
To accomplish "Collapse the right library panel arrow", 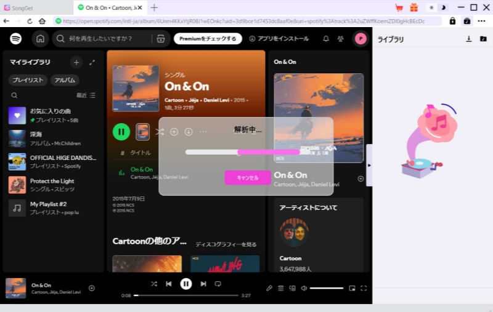I will click(369, 165).
